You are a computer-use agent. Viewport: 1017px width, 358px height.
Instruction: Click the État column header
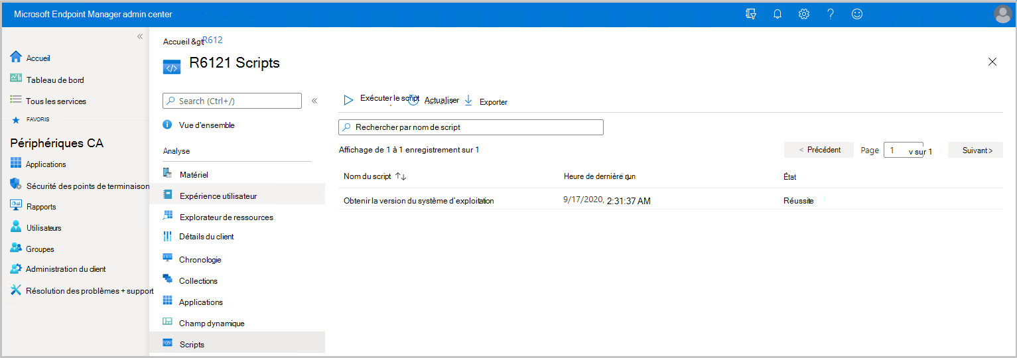coord(789,177)
